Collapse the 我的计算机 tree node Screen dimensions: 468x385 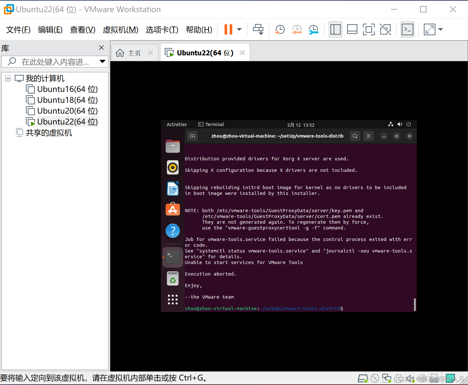tap(8, 78)
